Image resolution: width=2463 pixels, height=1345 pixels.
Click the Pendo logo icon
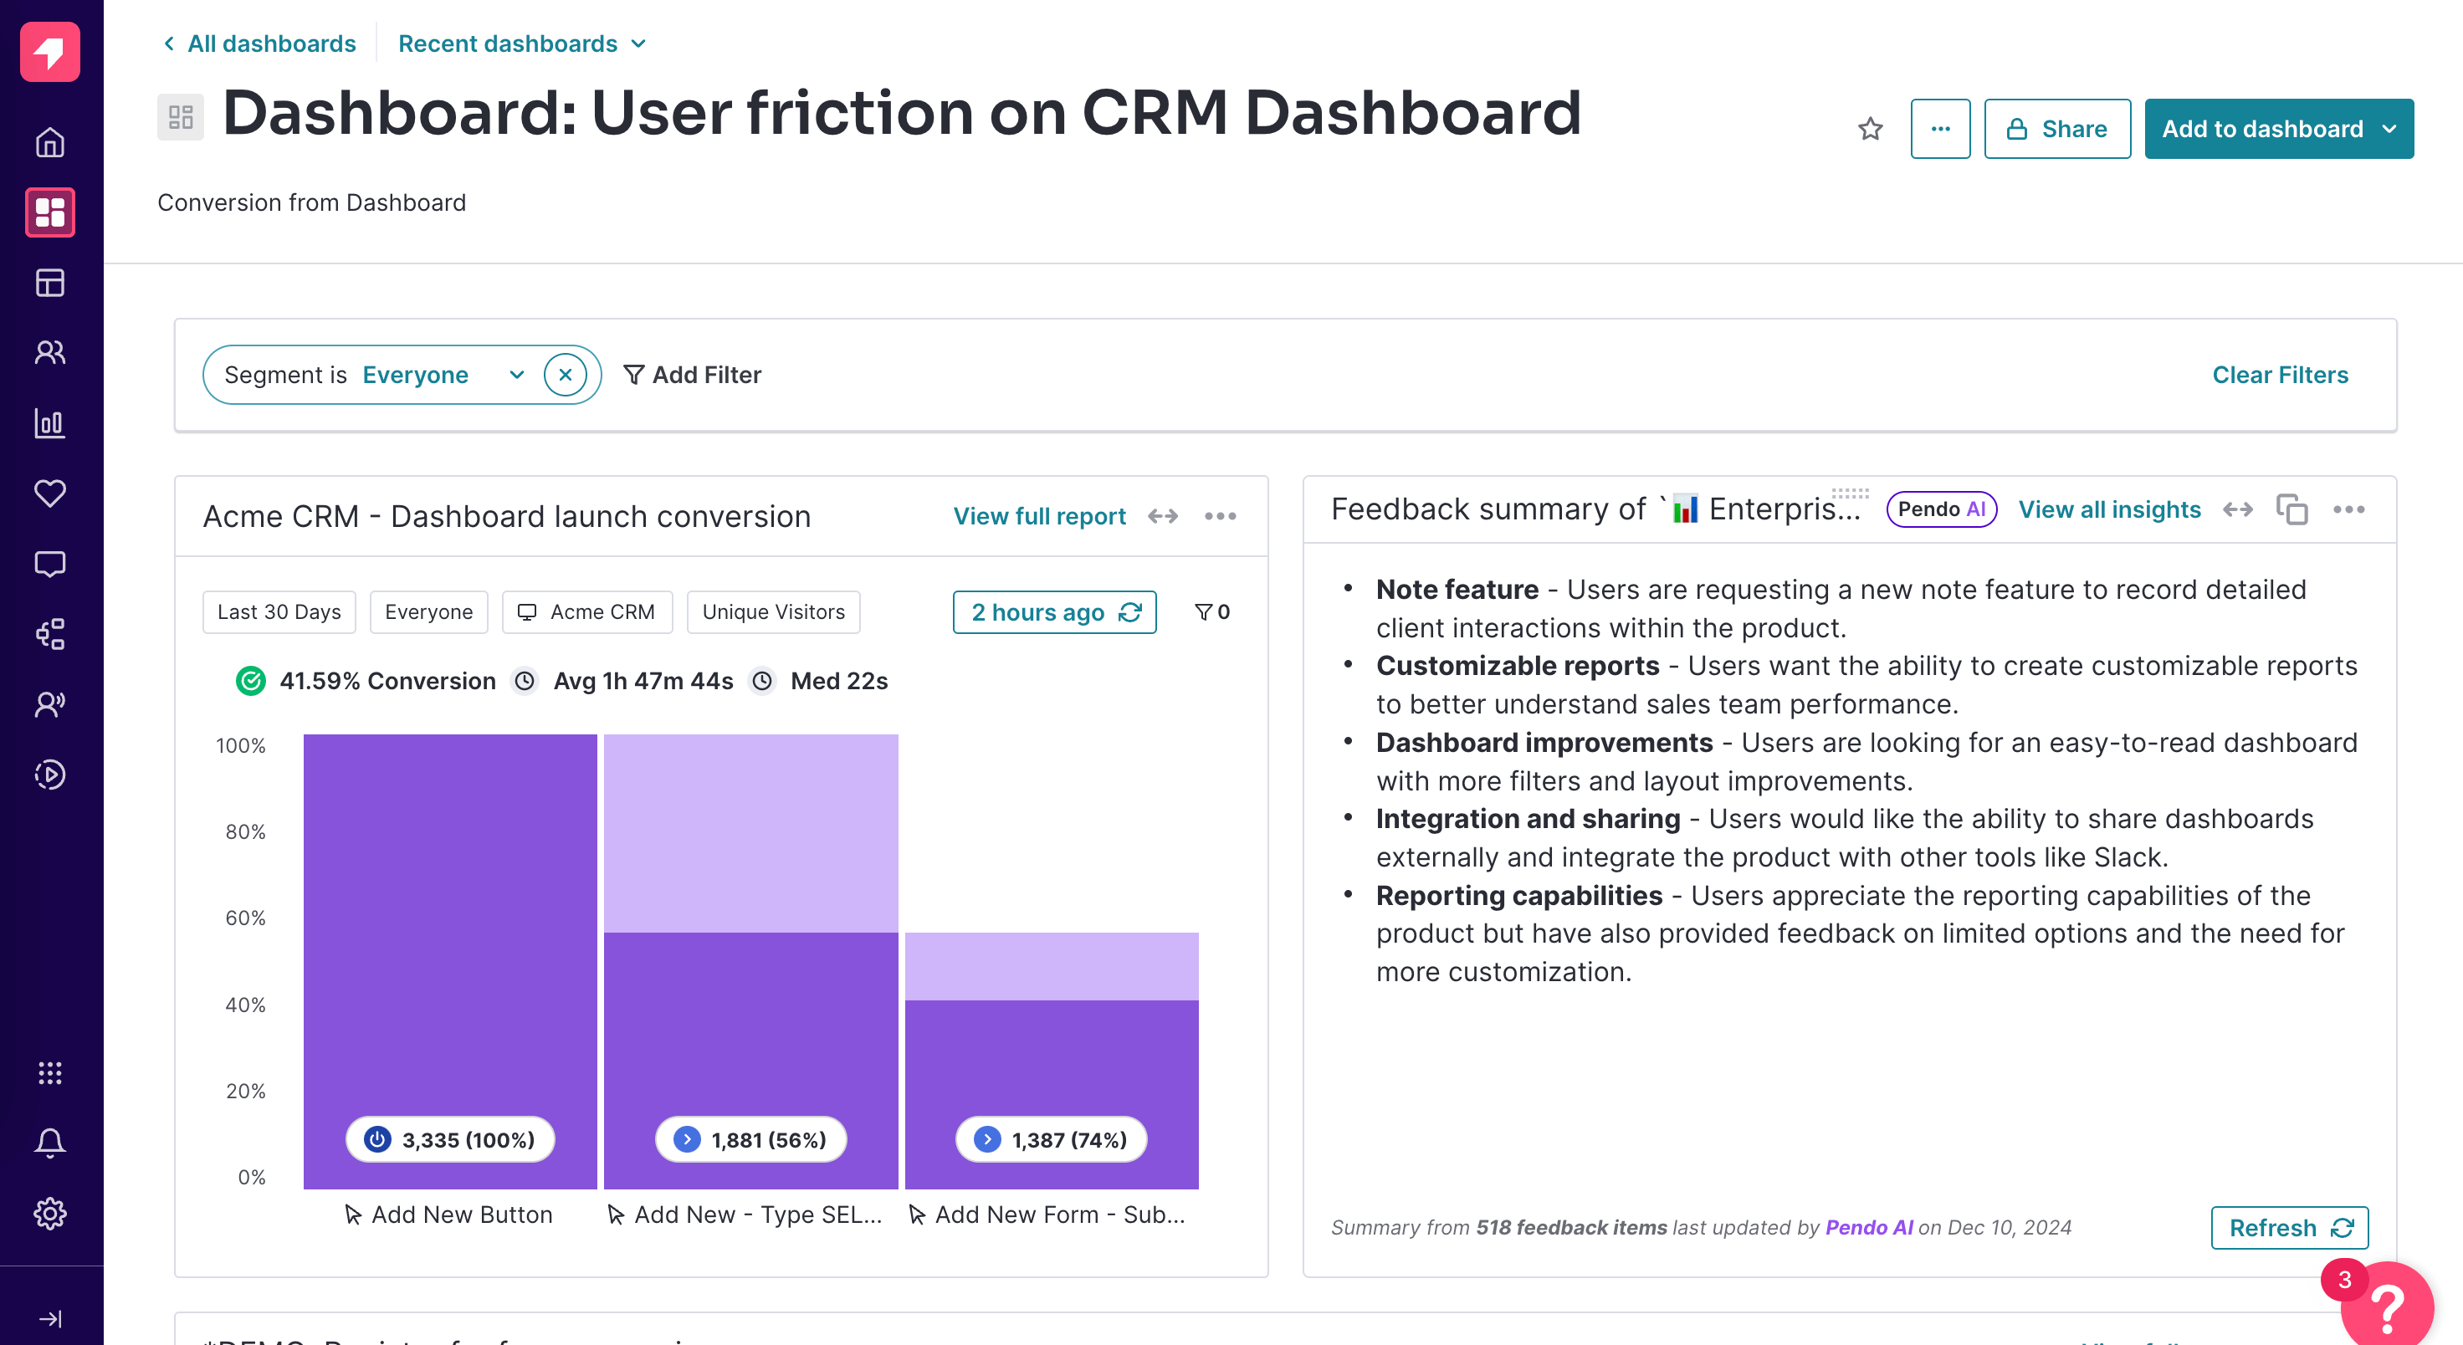click(49, 52)
